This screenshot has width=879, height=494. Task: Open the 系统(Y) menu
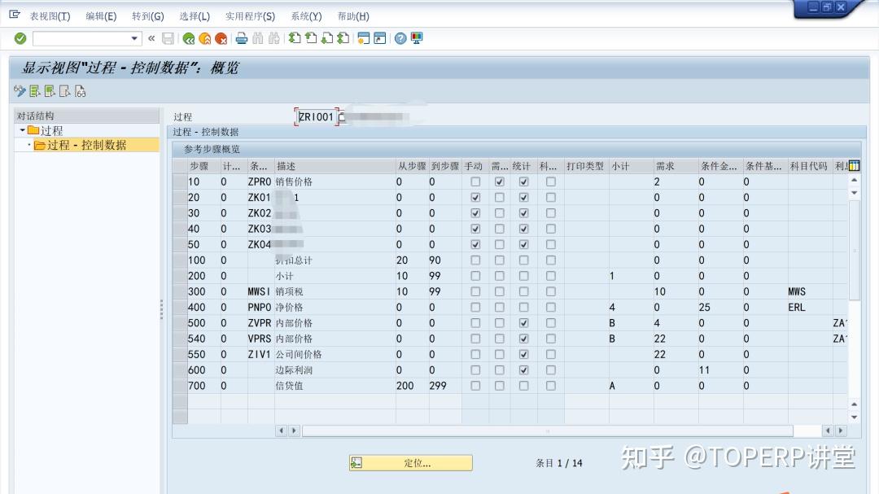click(x=306, y=16)
